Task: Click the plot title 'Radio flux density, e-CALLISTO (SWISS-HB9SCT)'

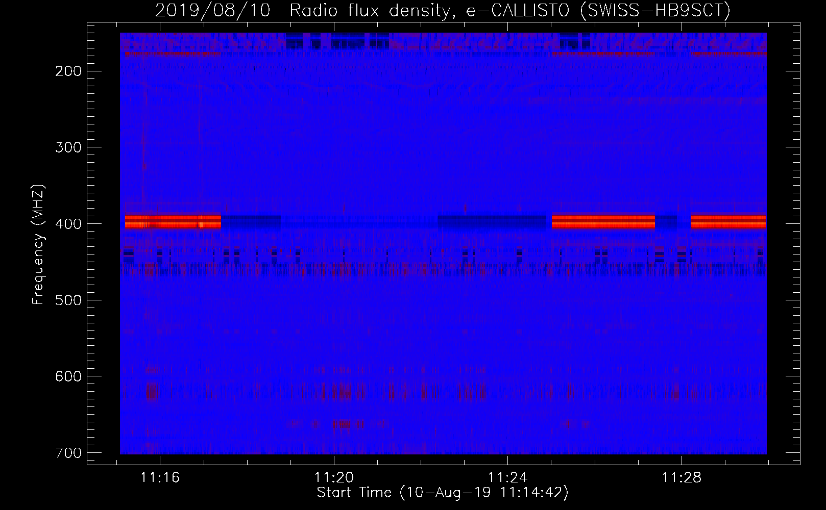Action: (x=510, y=11)
